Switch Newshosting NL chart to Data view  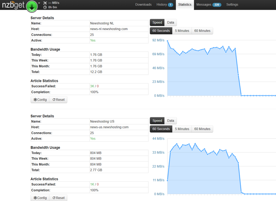(170, 22)
